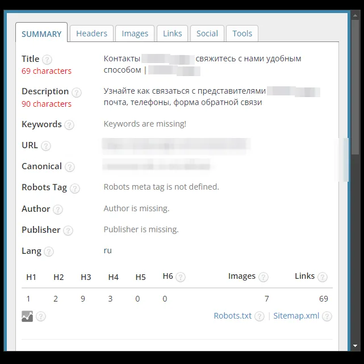Click the vertical scrollbar thumb
Viewport: 364px width, 364px height.
355,87
